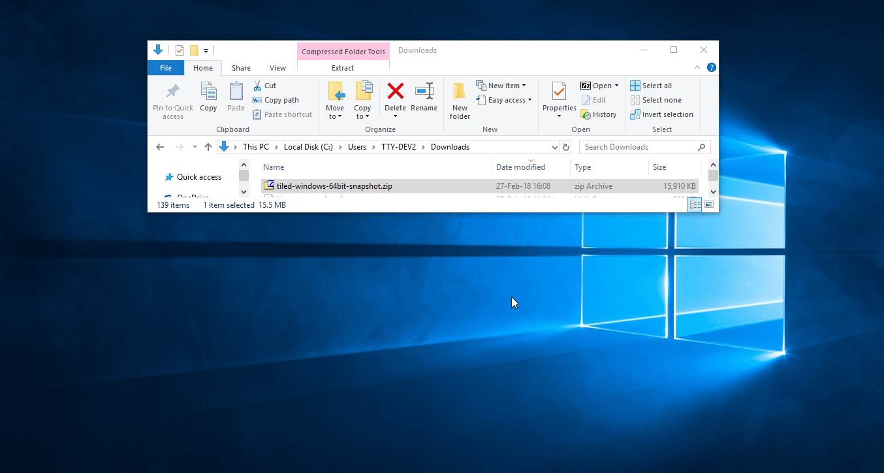Cut the selected file
Viewport: 884px width, 473px height.
point(264,86)
